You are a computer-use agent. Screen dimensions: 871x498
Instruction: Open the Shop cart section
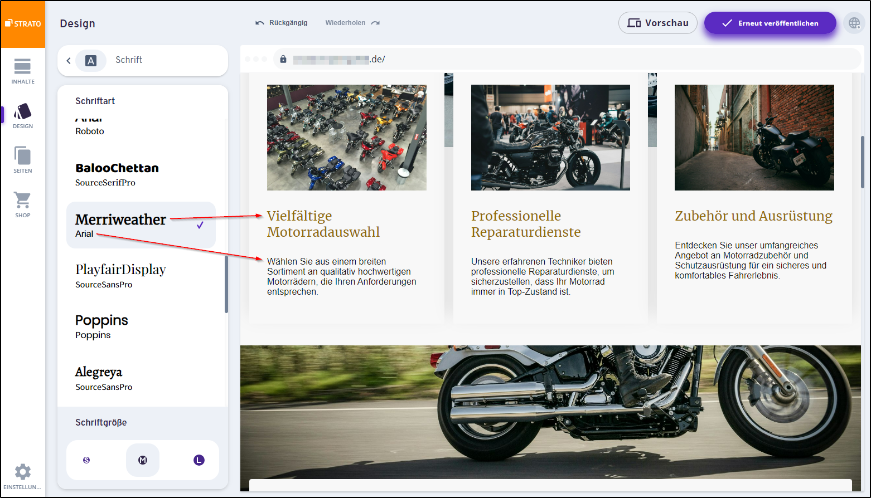click(x=23, y=204)
